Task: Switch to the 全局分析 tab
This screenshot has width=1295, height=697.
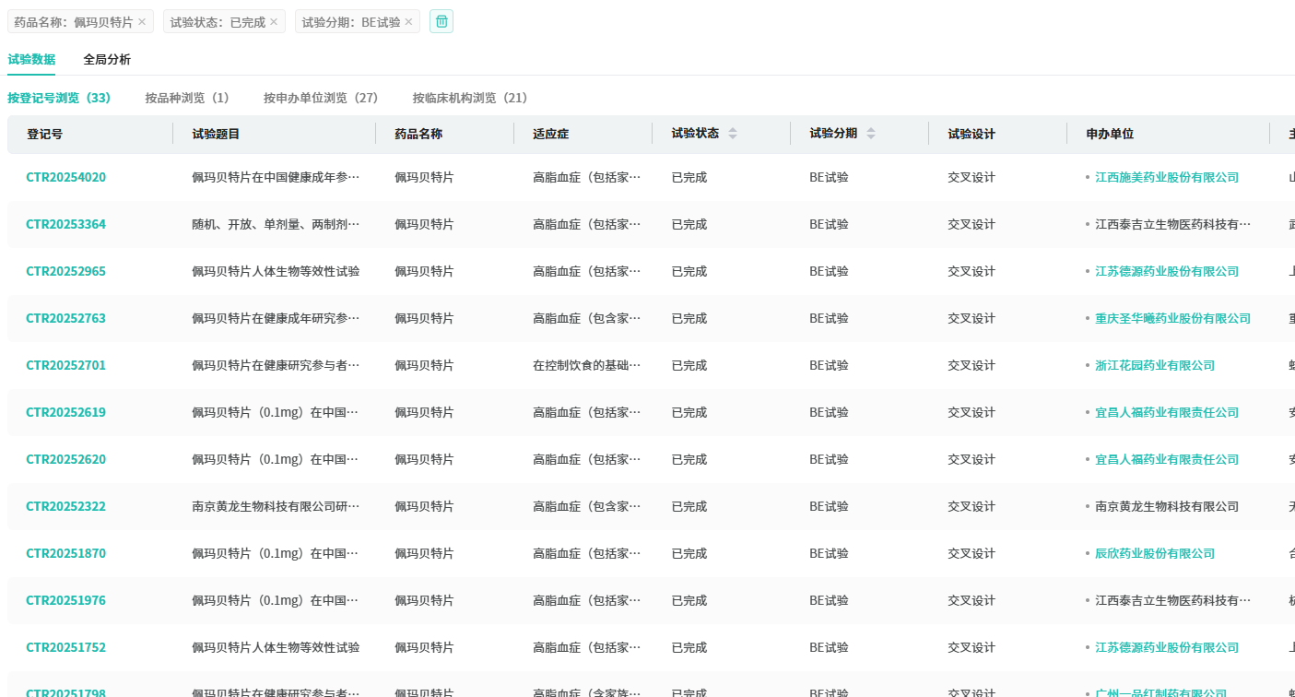Action: point(107,60)
